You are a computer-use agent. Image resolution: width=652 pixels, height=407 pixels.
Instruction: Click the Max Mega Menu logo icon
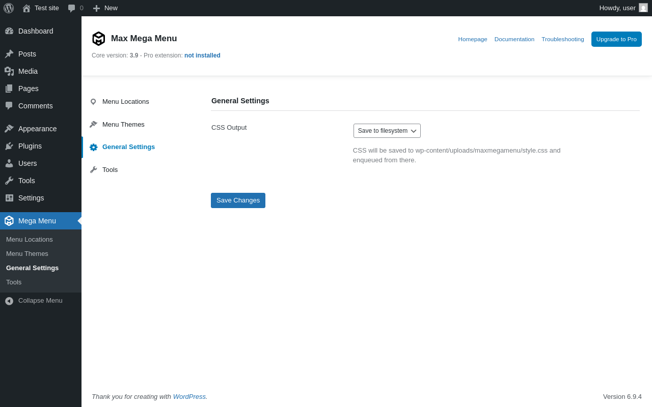[98, 39]
